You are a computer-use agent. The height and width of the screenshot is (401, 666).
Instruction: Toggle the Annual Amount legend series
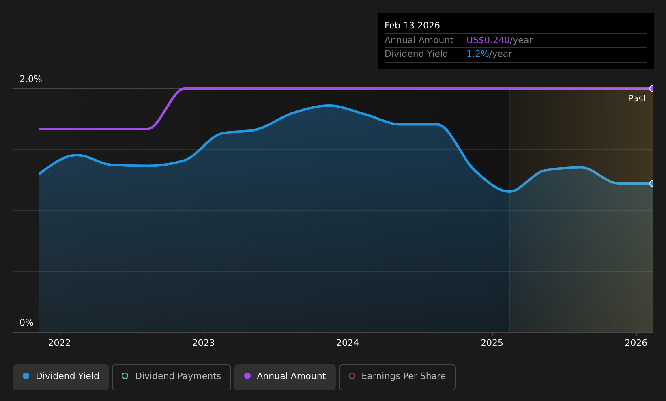pos(285,377)
